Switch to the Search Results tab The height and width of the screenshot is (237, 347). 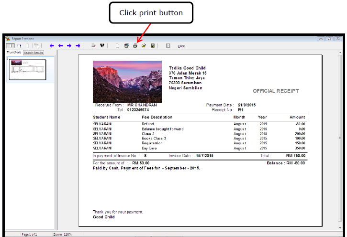tap(34, 53)
